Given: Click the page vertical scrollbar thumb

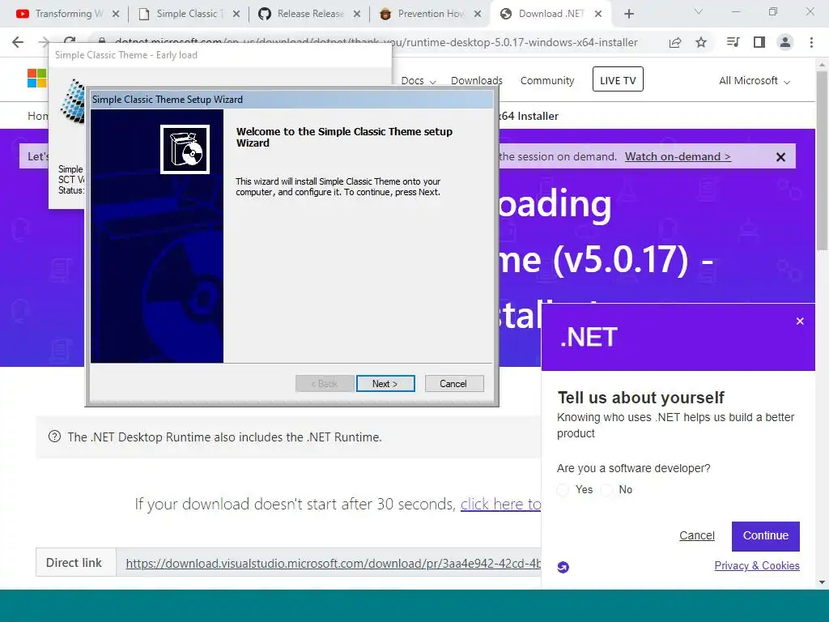Looking at the screenshot, I should pos(822,159).
